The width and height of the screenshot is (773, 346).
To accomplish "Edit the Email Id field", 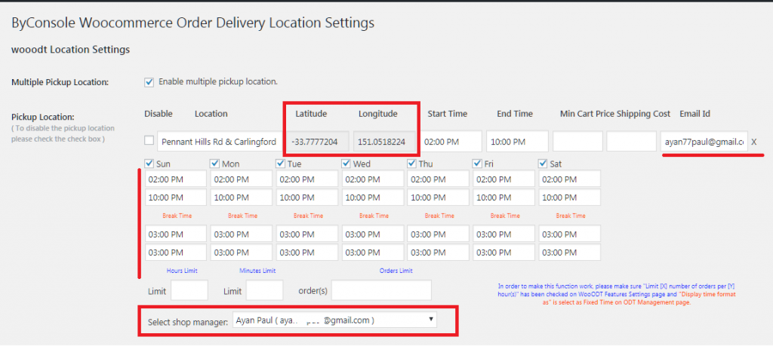I will pyautogui.click(x=704, y=141).
